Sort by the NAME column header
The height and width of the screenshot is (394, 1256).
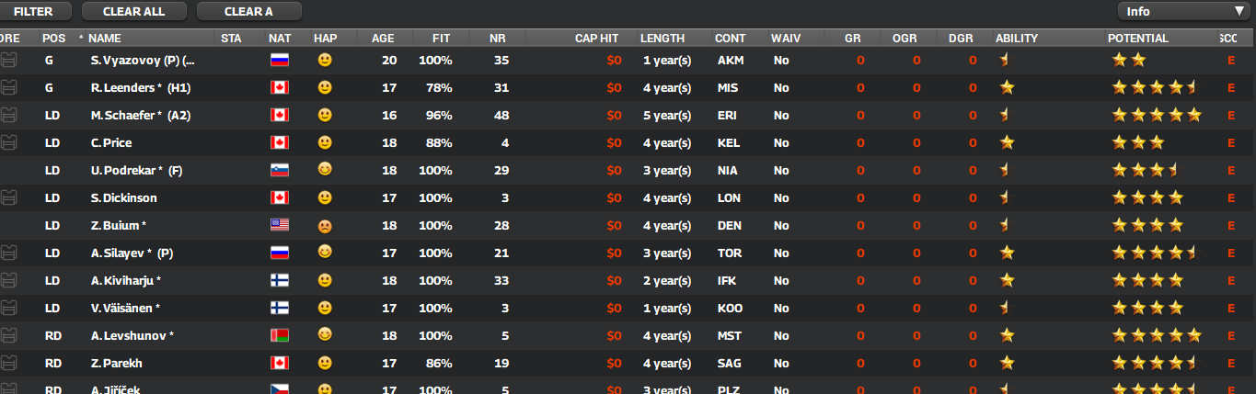(x=105, y=39)
